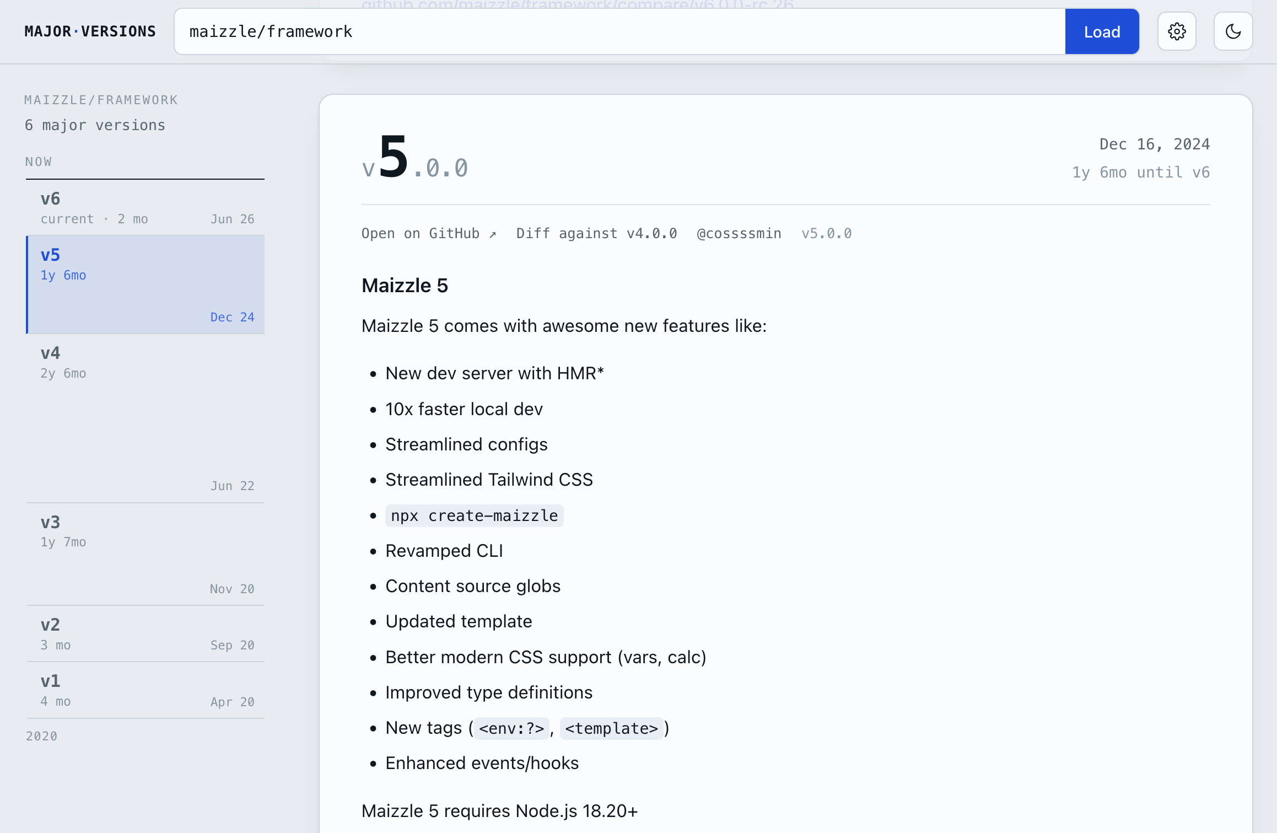
Task: Click the MAJOR·VERSIONS logo
Action: tap(90, 31)
